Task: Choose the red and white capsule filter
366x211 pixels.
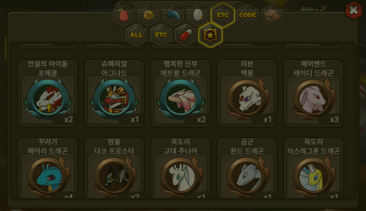Action: (x=186, y=35)
